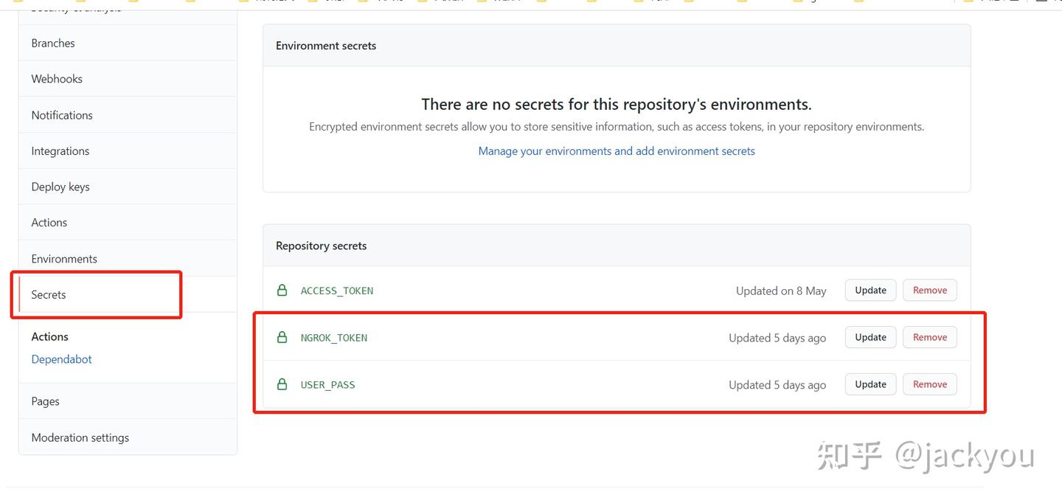Screen dimensions: 1062x503
Task: Open the Pages settings section
Action: coord(44,400)
